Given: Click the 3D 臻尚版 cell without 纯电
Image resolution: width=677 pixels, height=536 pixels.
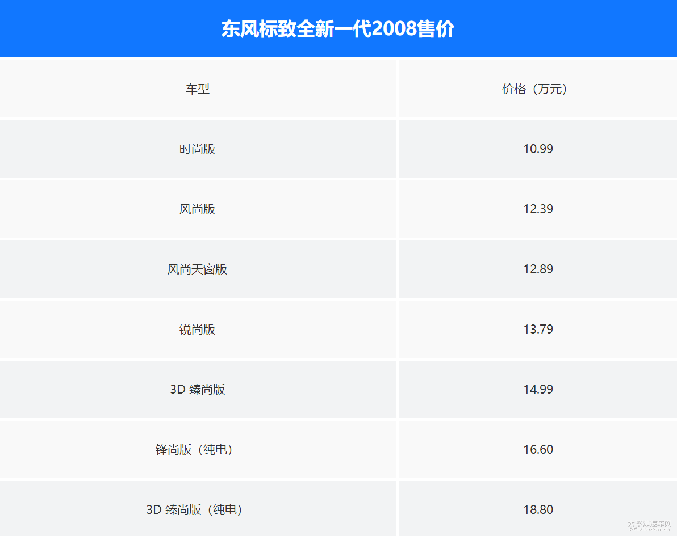Looking at the screenshot, I should 197,390.
